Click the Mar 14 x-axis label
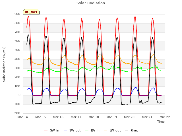 [23, 117]
